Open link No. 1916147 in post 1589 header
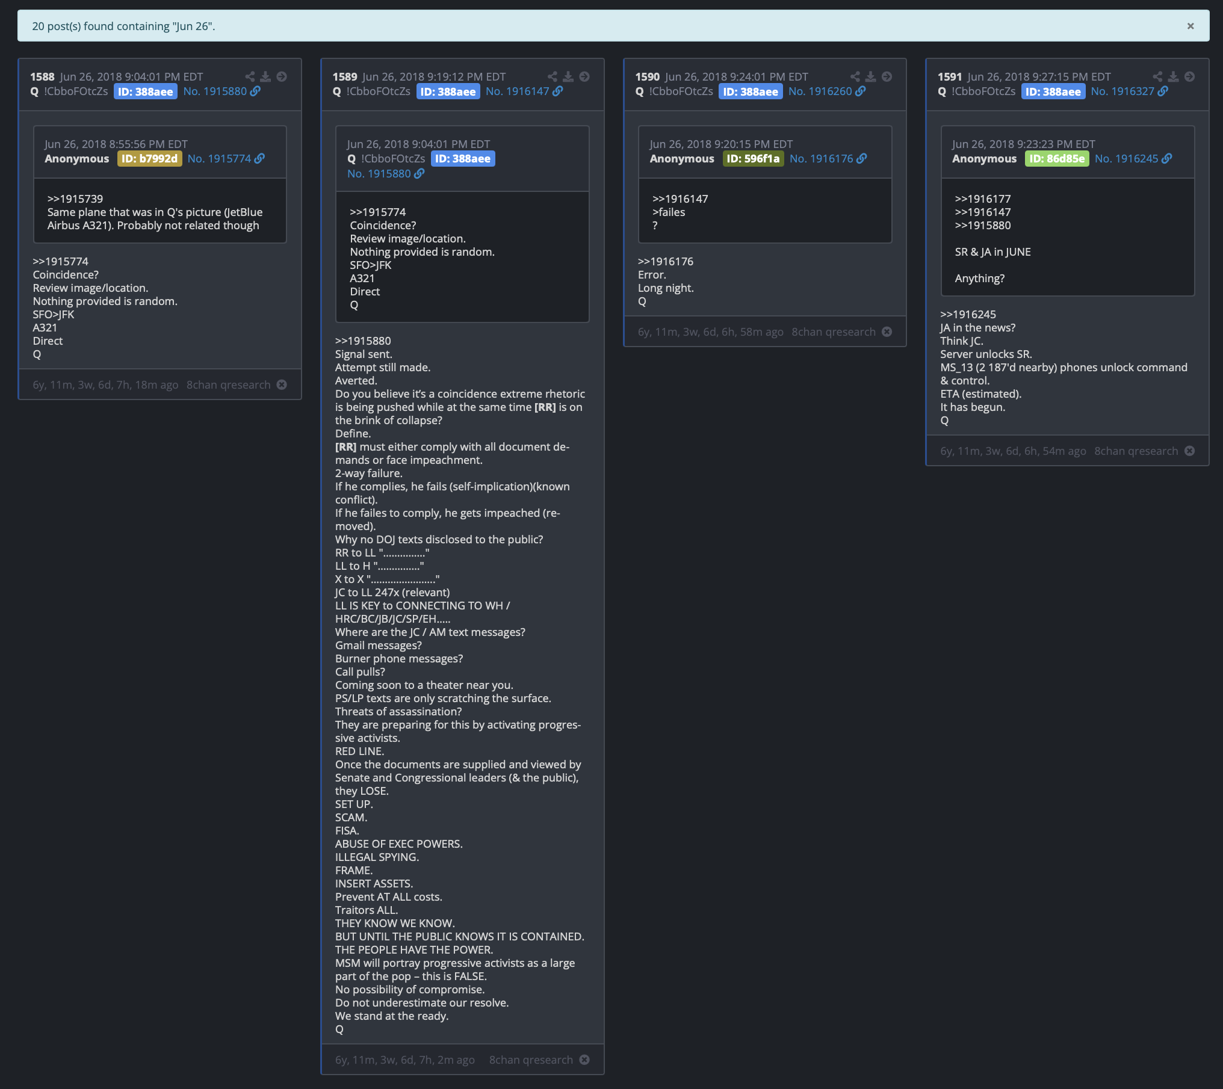Image resolution: width=1223 pixels, height=1089 pixels. click(524, 91)
